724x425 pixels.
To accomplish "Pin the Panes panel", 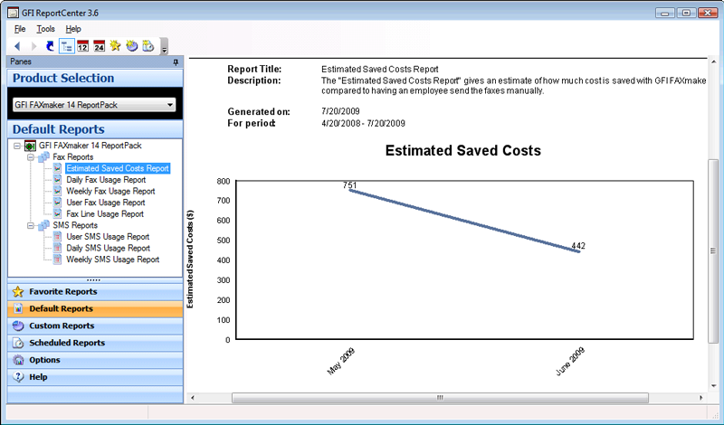I will tap(176, 61).
